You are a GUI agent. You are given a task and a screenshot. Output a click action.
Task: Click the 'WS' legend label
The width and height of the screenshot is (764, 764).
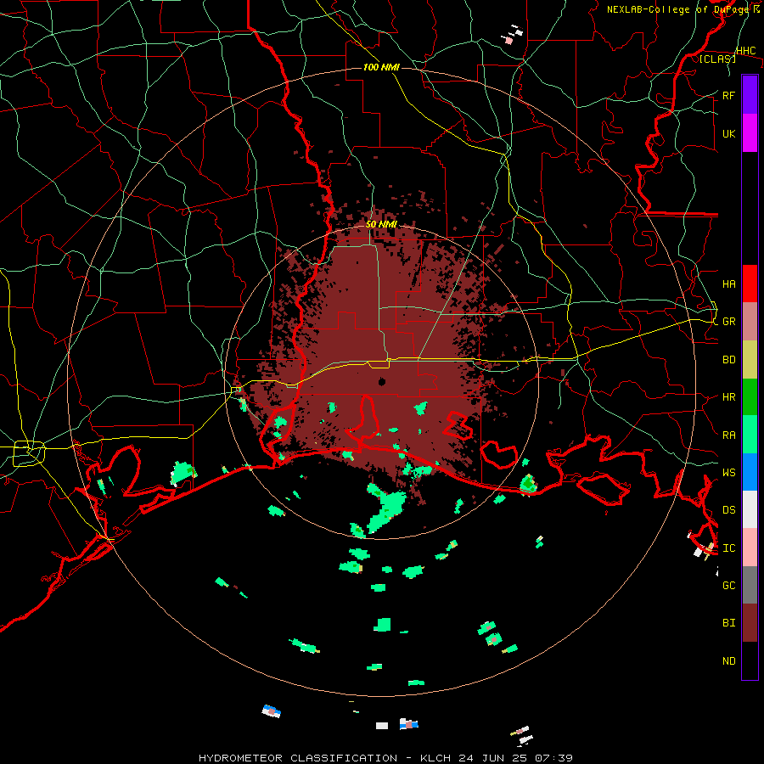[728, 473]
